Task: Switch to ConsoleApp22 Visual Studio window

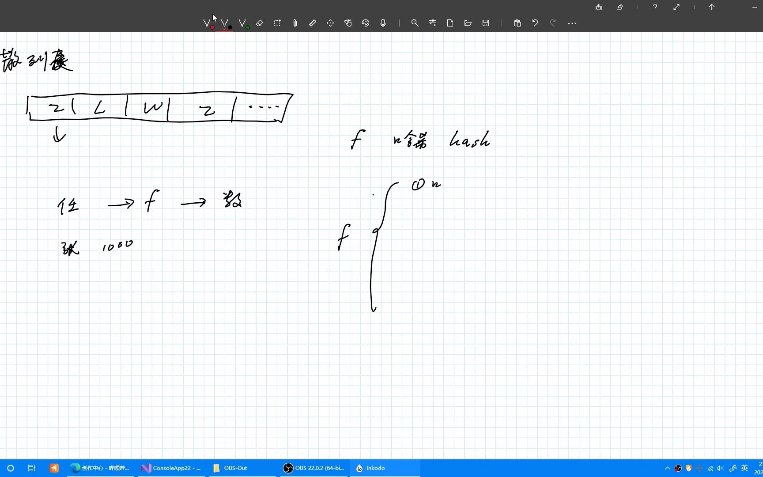Action: (171, 468)
